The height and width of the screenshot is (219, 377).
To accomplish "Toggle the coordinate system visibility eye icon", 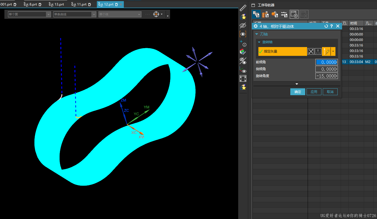I will click(243, 70).
